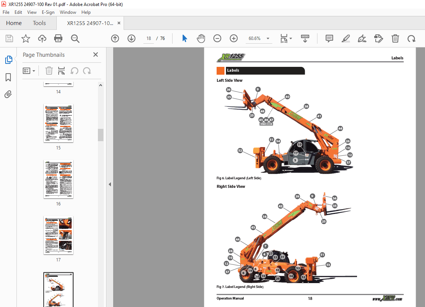Toggle the Page Thumbnails sidebar panel

click(8, 59)
